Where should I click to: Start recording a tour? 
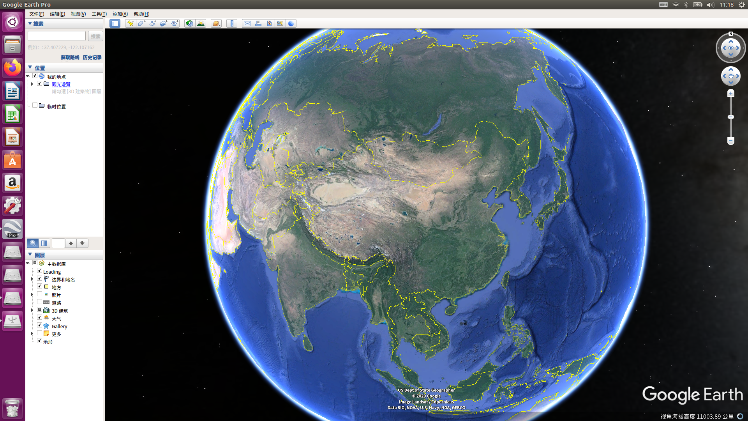[x=174, y=23]
